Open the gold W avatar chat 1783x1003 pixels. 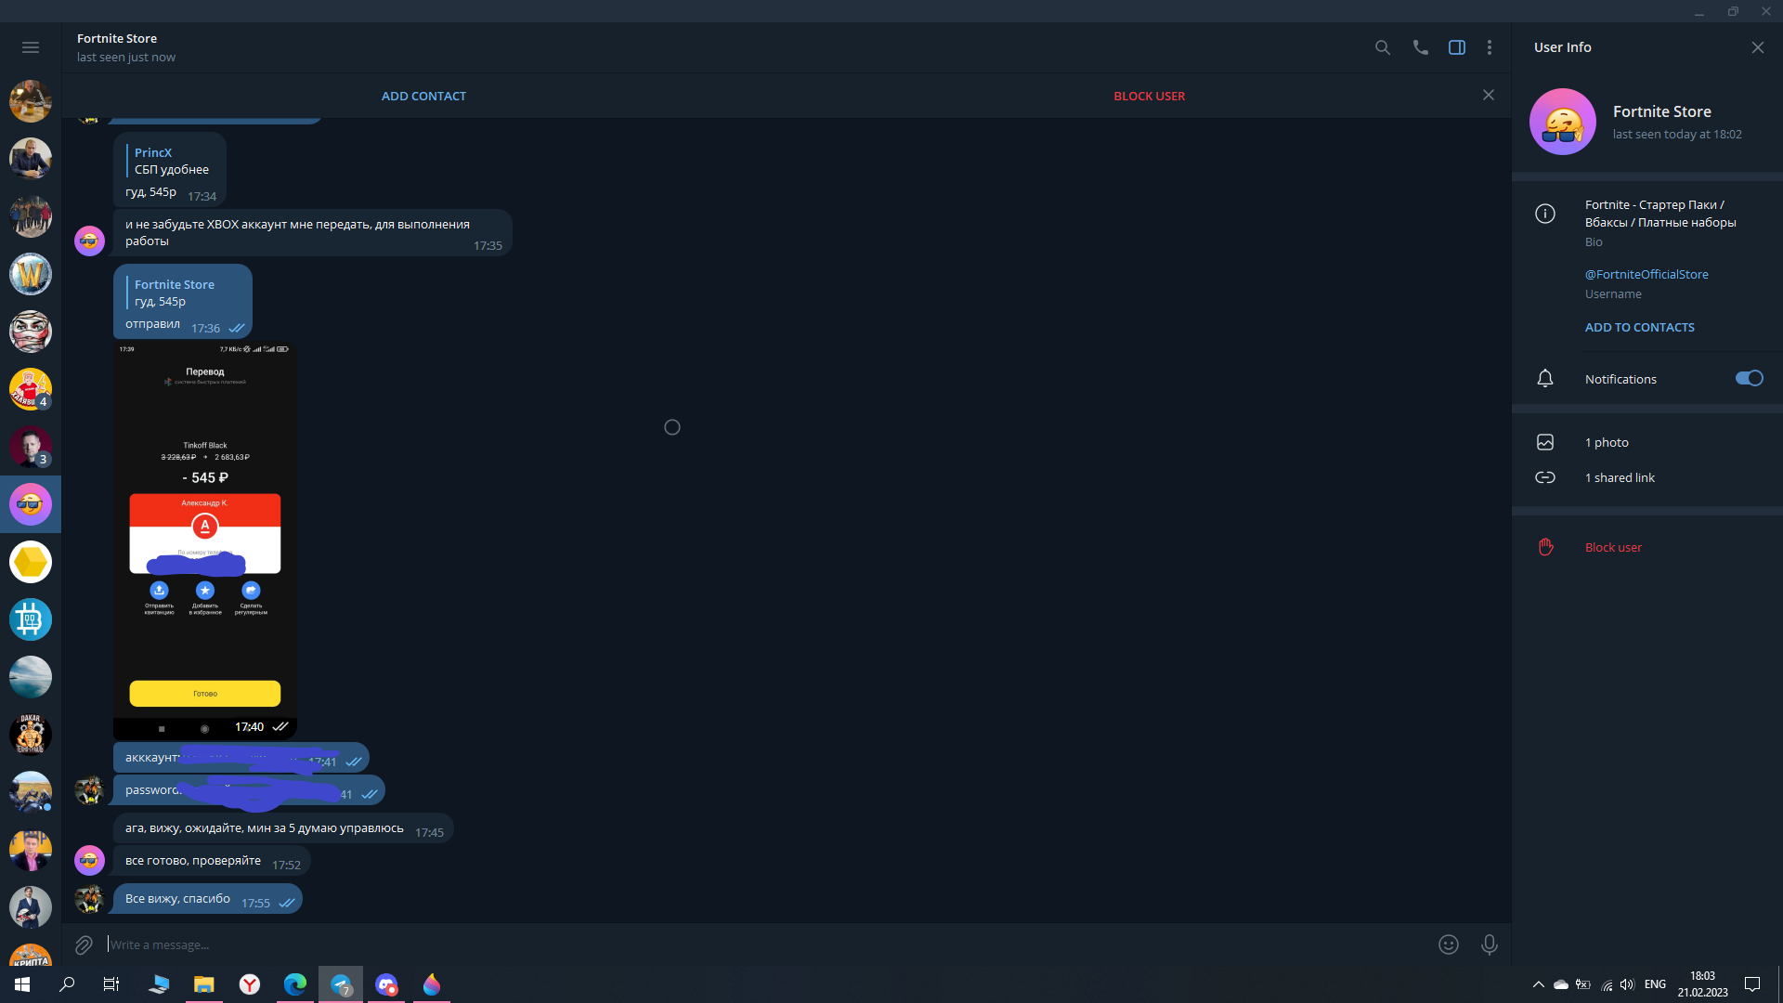click(31, 274)
